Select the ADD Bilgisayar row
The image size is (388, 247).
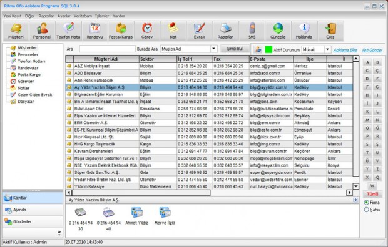click(209, 73)
